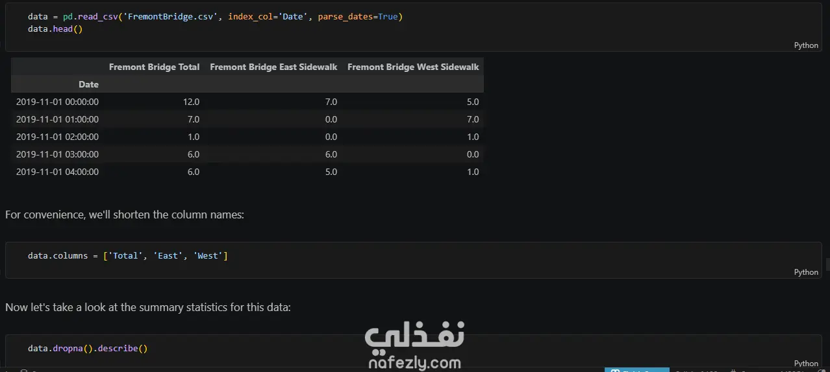830x372 pixels.
Task: Click the 12.0 value in the Total column
Action: coord(191,102)
